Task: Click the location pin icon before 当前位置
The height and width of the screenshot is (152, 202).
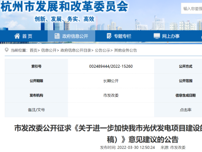Action: [7, 50]
